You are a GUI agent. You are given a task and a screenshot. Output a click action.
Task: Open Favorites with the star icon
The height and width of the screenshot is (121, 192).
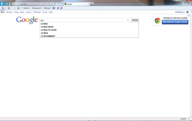(x=187, y=4)
